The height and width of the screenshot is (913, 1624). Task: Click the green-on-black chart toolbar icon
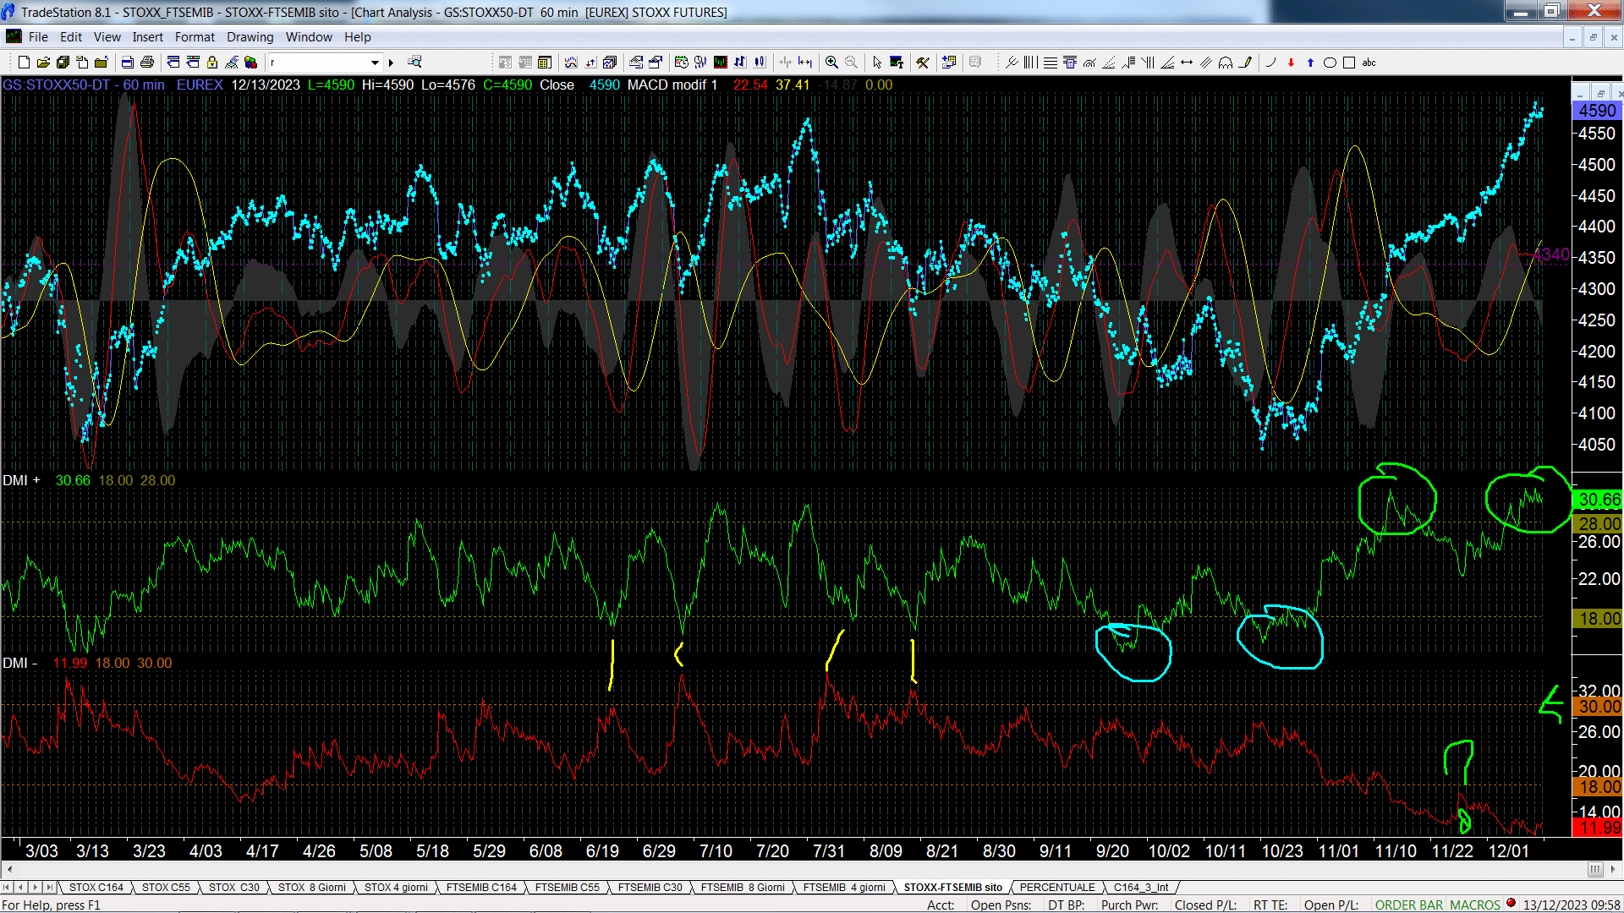pyautogui.click(x=720, y=63)
